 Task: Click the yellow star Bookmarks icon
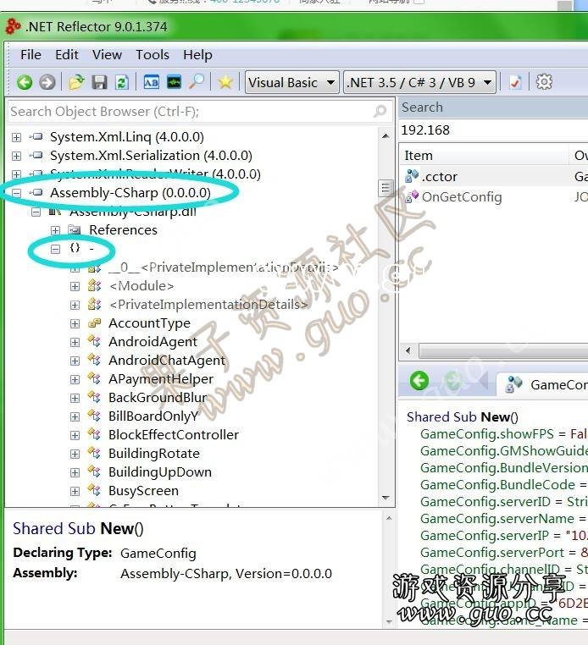225,82
